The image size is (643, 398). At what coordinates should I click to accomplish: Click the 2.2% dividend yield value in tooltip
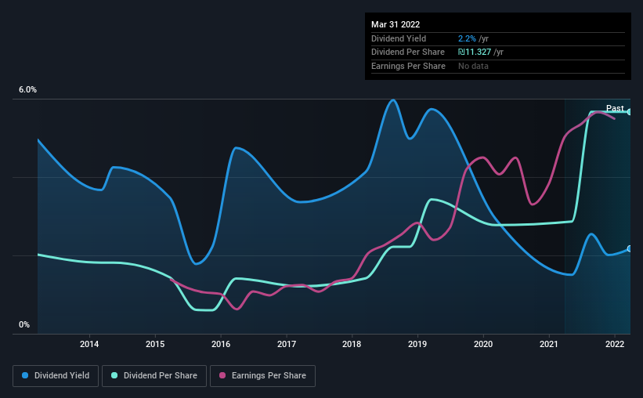coord(467,38)
